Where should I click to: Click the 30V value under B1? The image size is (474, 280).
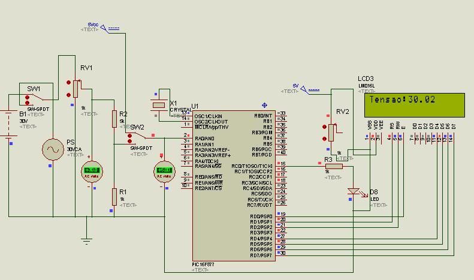pos(23,121)
